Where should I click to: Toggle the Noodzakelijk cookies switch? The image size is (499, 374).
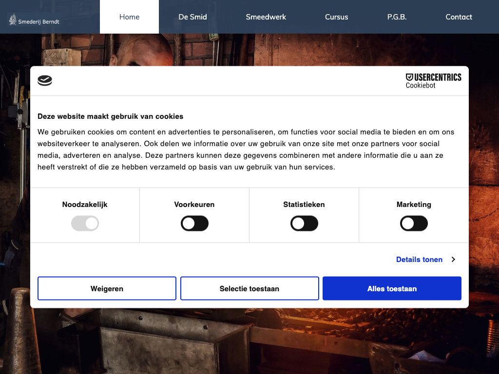[85, 224]
